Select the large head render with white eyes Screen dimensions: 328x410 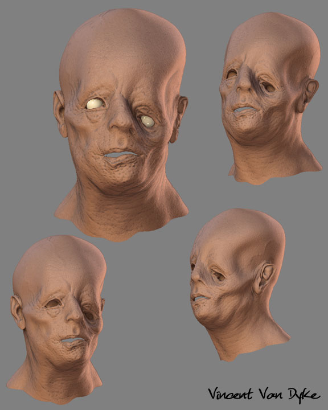click(x=121, y=125)
